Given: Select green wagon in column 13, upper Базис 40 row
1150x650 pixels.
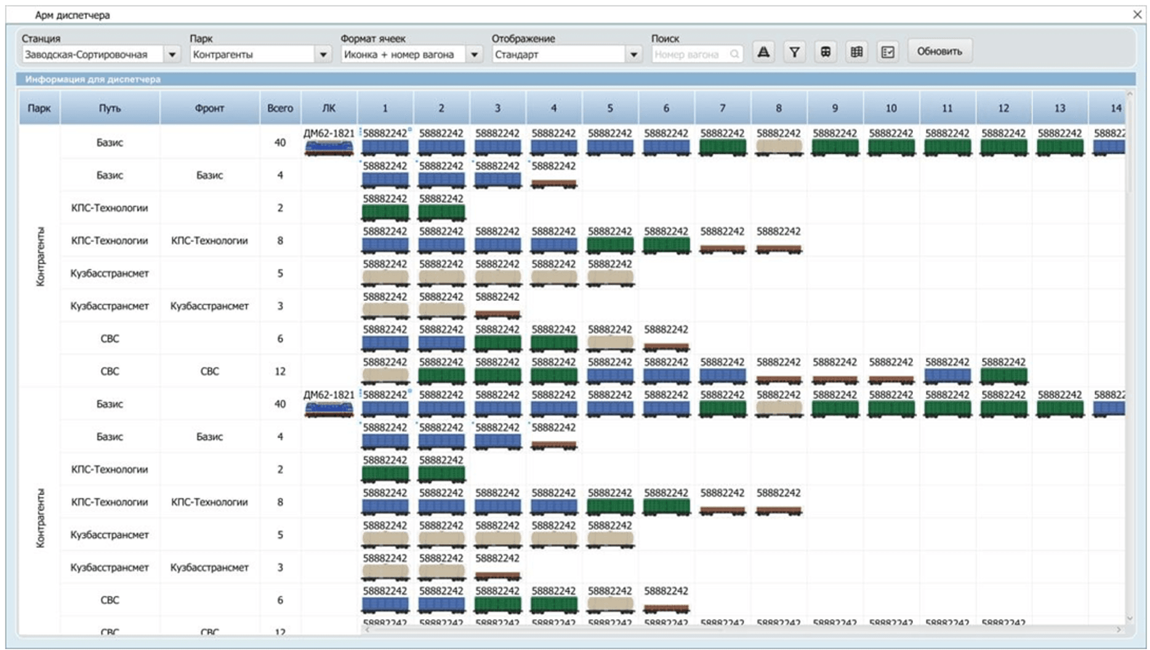Looking at the screenshot, I should (1060, 147).
